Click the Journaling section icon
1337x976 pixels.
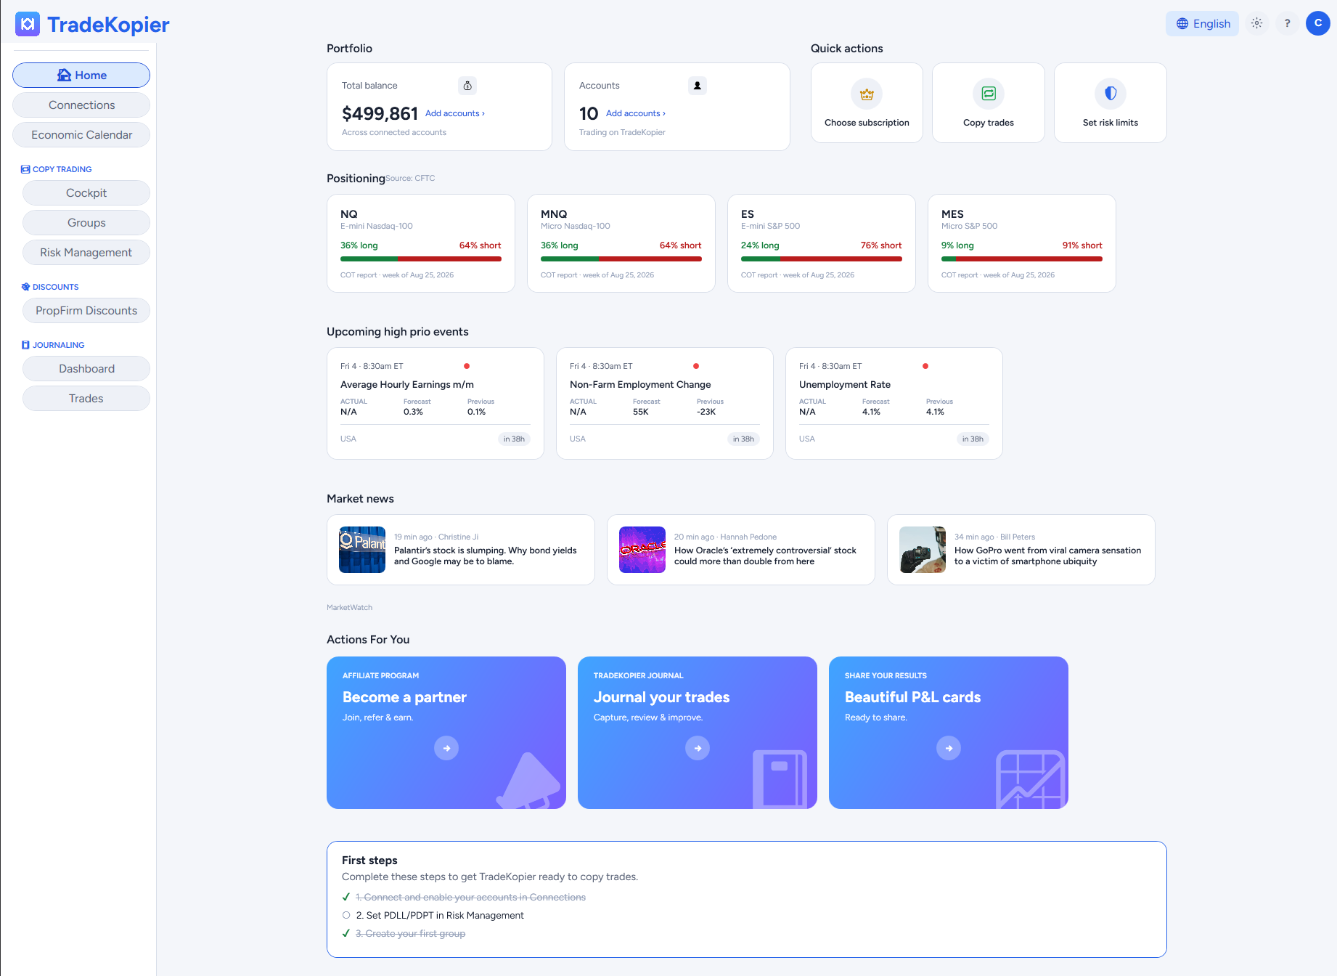25,345
